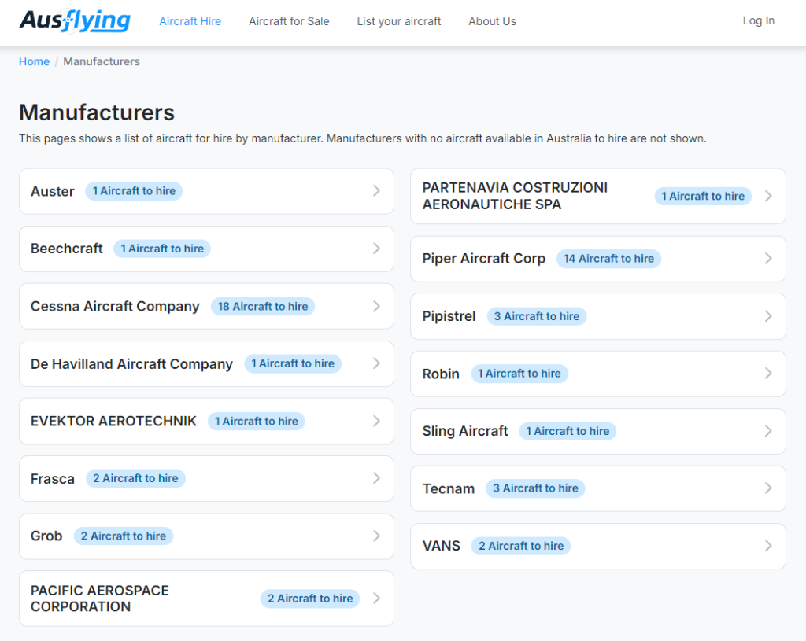Open the Aircraft Hire menu item

190,21
